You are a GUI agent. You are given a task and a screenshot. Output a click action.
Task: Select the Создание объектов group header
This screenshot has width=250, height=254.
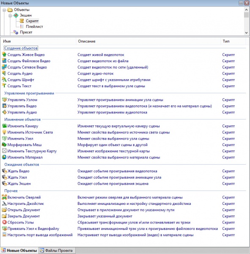(x=21, y=48)
